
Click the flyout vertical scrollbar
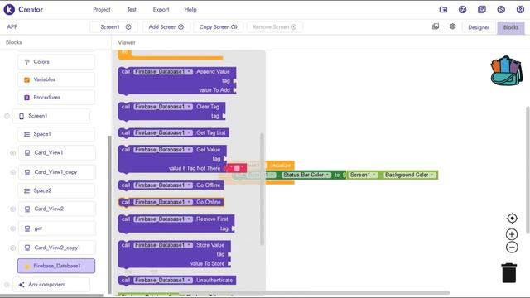click(x=262, y=190)
